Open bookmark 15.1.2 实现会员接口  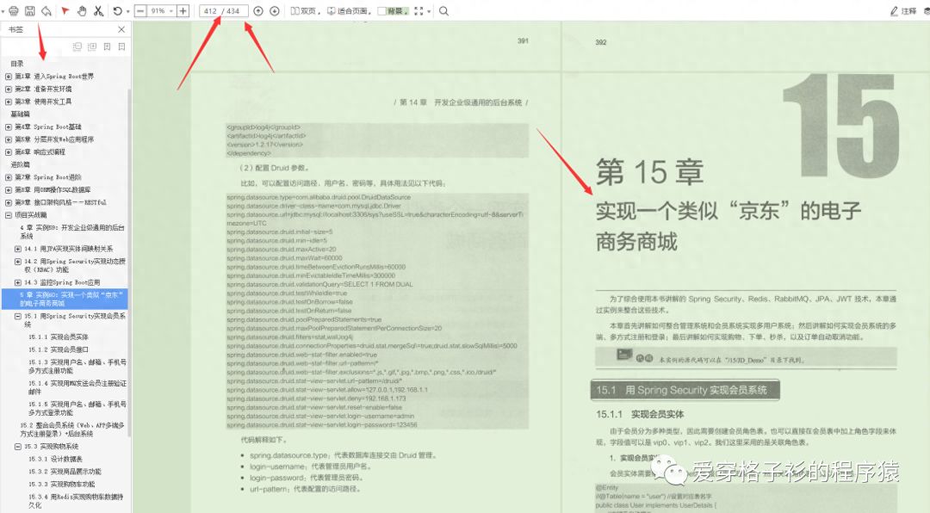[59, 349]
